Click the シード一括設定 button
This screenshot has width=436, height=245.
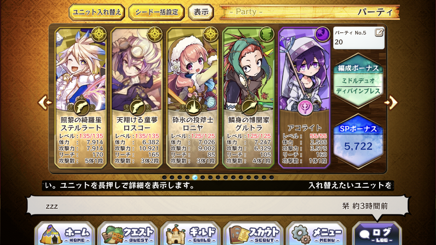pos(157,12)
